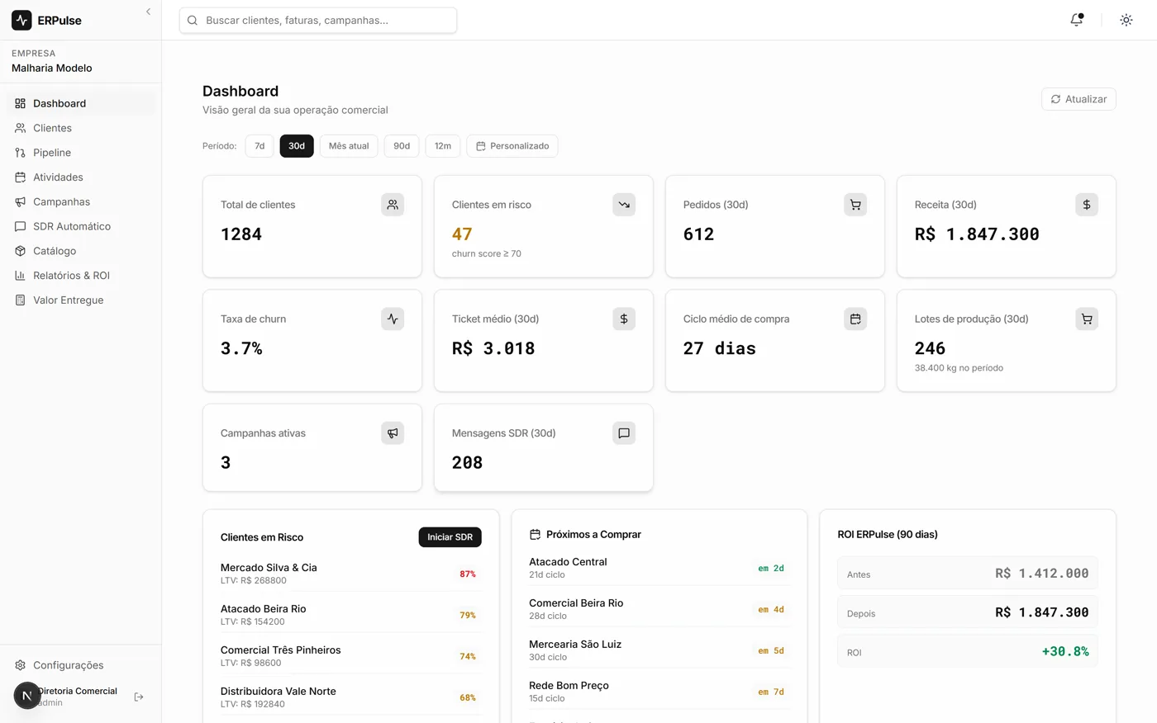
Task: Click the megaphone icon on Campanhas ativas card
Action: [x=393, y=433]
